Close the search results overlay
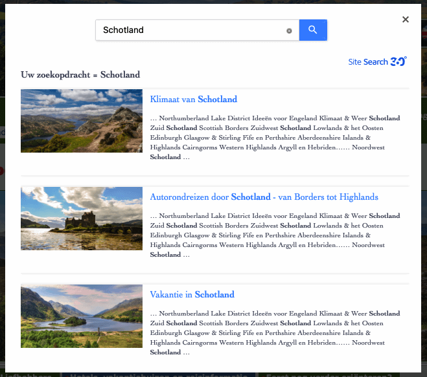 (406, 19)
